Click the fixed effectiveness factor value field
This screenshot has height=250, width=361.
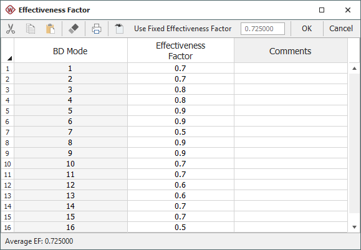[x=262, y=29]
